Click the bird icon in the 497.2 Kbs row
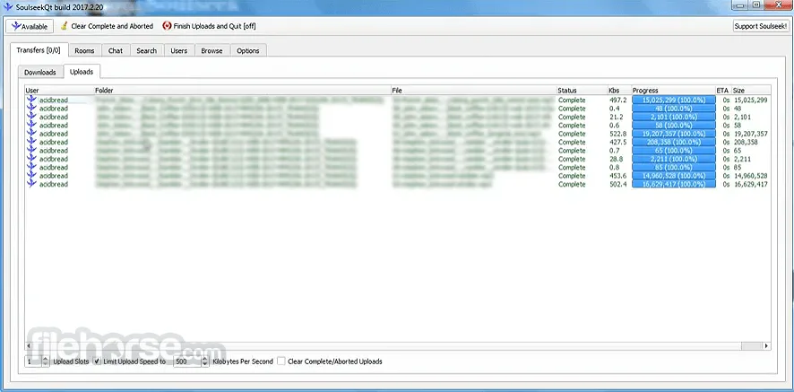794x392 pixels. [31, 100]
